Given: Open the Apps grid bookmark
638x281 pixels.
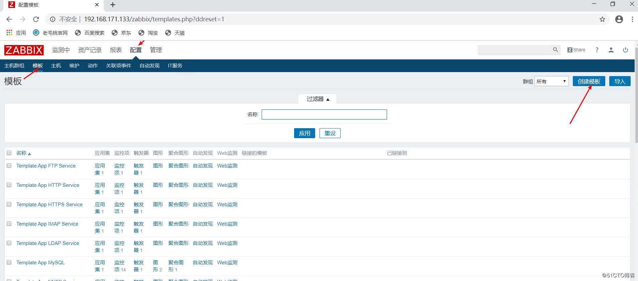Looking at the screenshot, I should [x=16, y=33].
